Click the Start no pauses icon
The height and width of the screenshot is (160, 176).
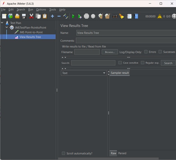79,16
